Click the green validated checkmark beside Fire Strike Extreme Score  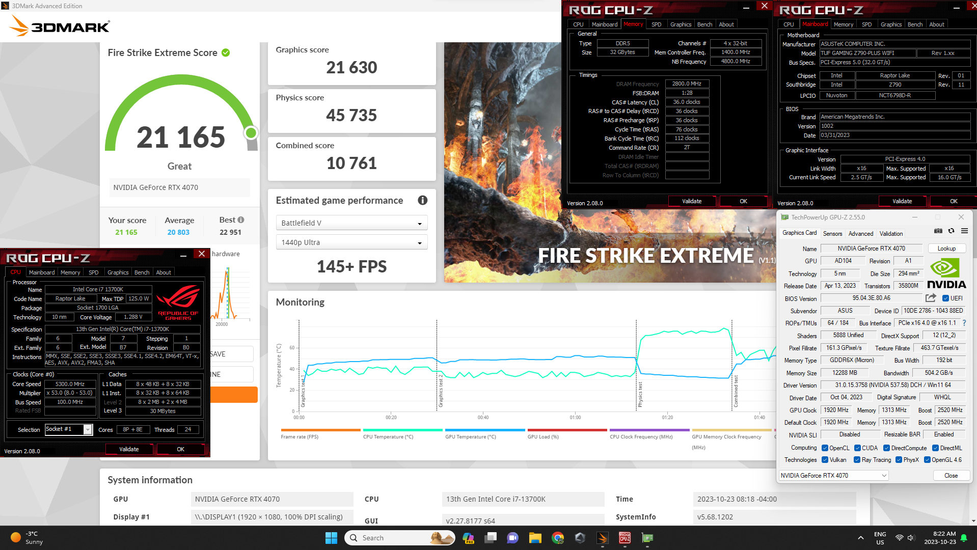pos(226,52)
